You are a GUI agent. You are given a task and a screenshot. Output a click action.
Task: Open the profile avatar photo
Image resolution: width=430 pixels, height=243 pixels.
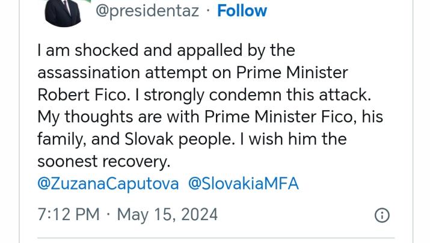[63, 11]
